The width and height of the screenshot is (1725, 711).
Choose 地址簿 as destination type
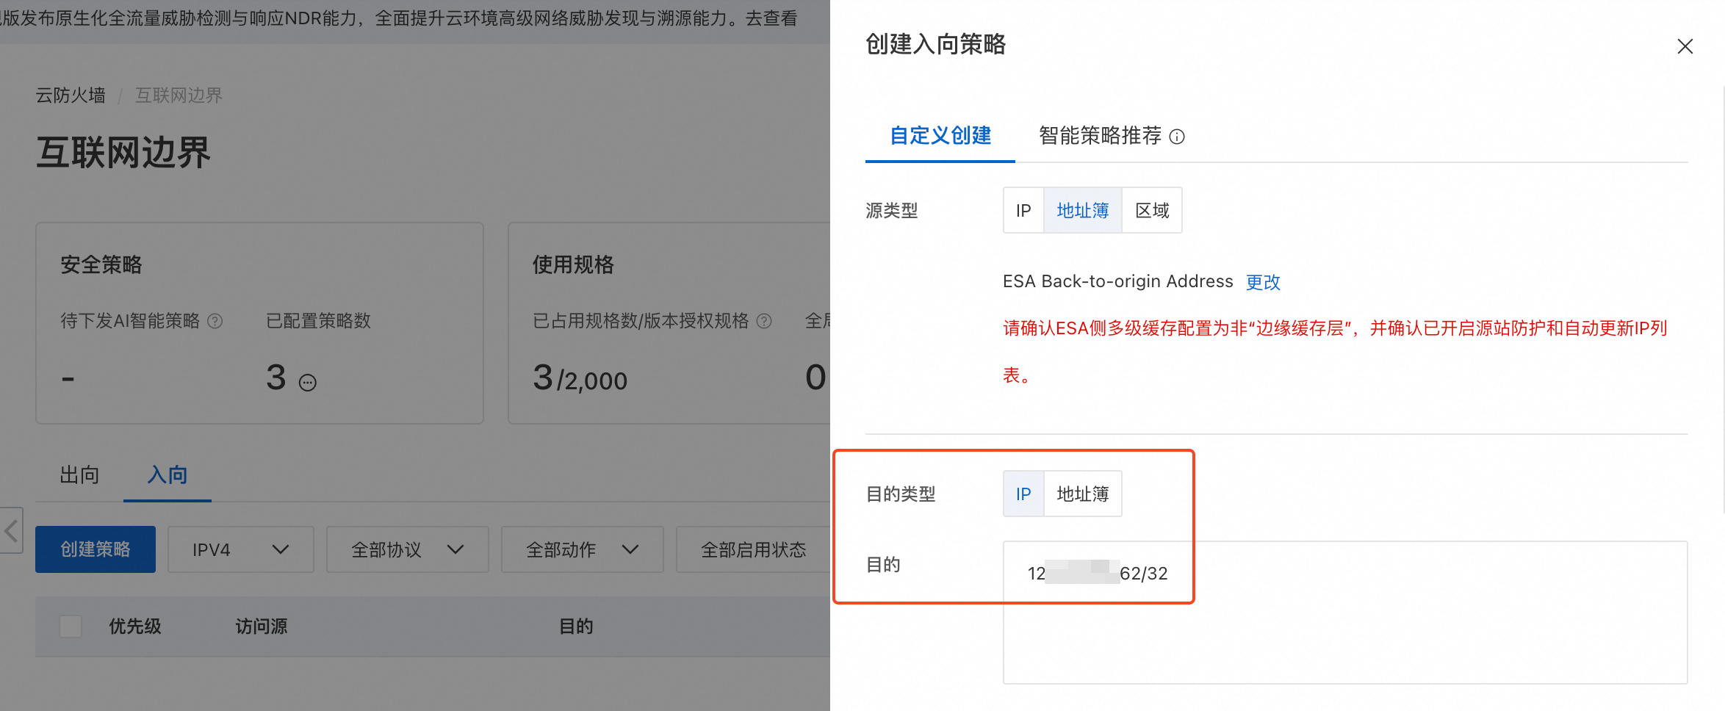click(1082, 494)
